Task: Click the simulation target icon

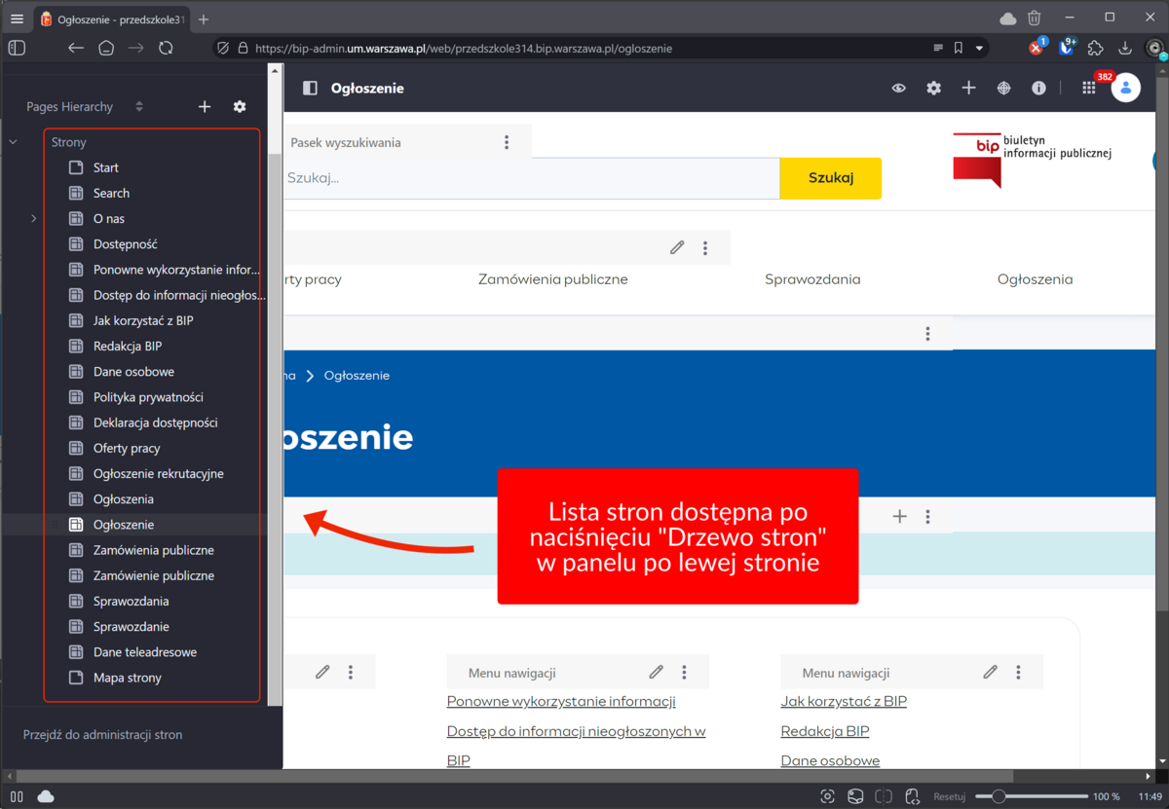Action: 1003,89
